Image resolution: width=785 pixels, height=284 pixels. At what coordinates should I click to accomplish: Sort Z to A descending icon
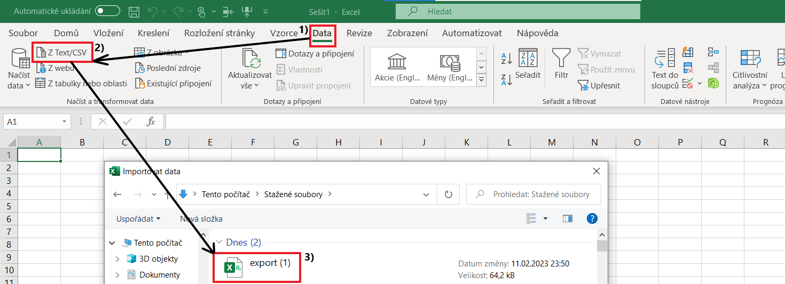[x=506, y=80]
